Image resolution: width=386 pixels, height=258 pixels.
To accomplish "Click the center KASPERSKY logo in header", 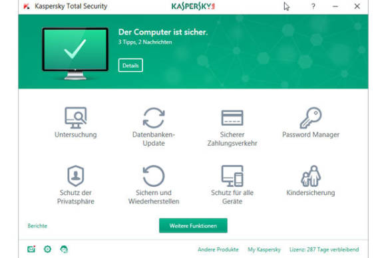I will coord(193,6).
